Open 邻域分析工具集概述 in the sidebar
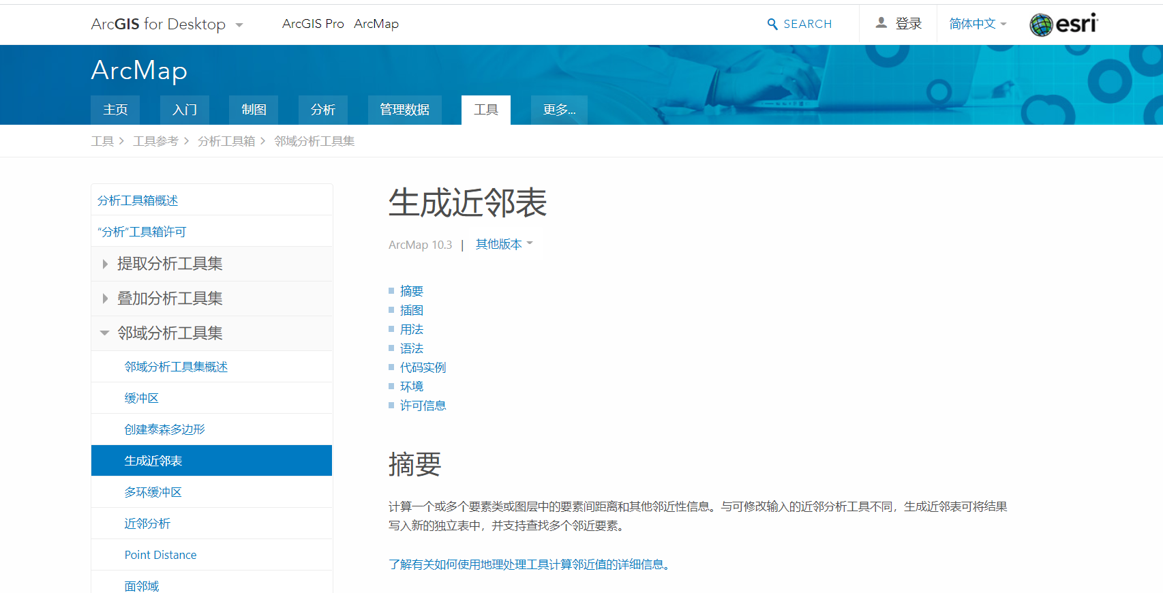The image size is (1163, 593). (212, 367)
